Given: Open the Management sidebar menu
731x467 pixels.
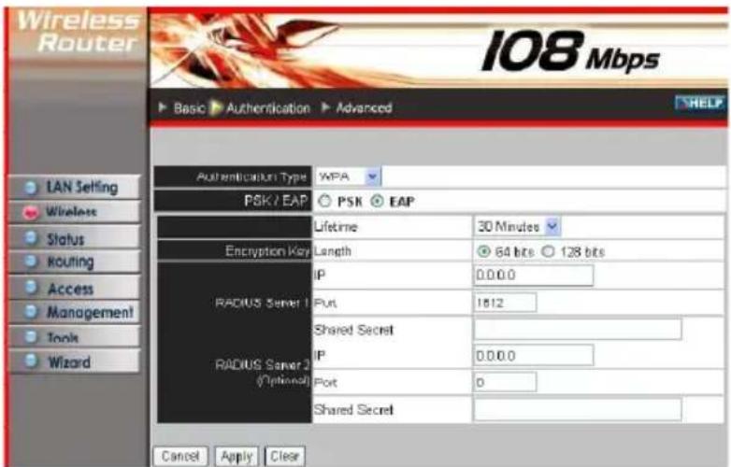Looking at the screenshot, I should click(75, 312).
